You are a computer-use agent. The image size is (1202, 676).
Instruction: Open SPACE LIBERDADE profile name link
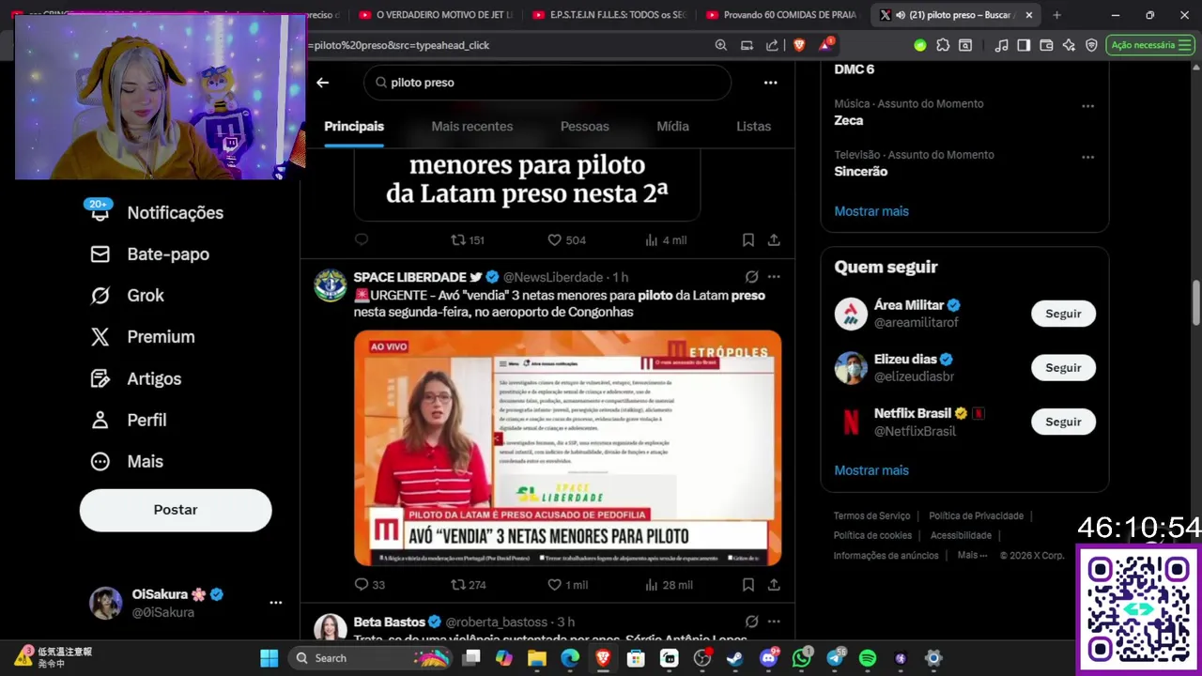409,277
